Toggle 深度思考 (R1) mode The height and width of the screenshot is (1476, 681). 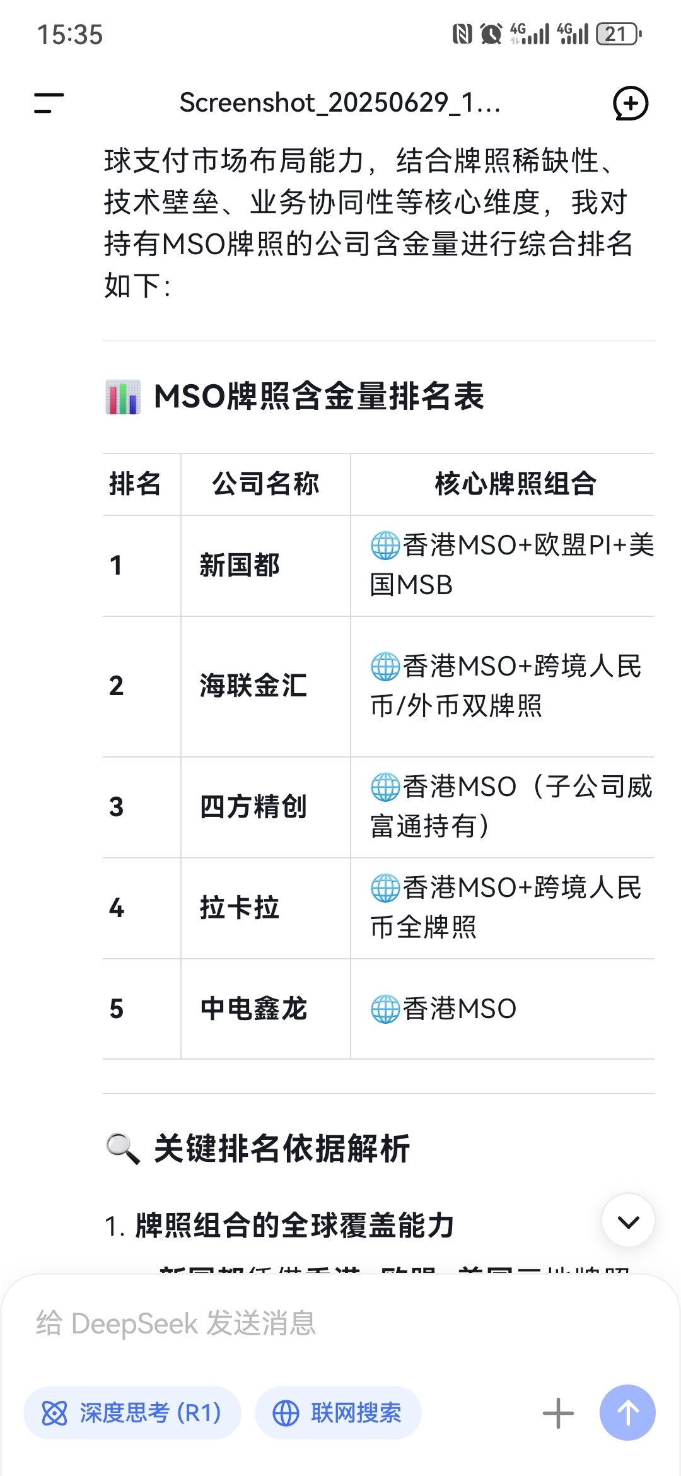[132, 1412]
